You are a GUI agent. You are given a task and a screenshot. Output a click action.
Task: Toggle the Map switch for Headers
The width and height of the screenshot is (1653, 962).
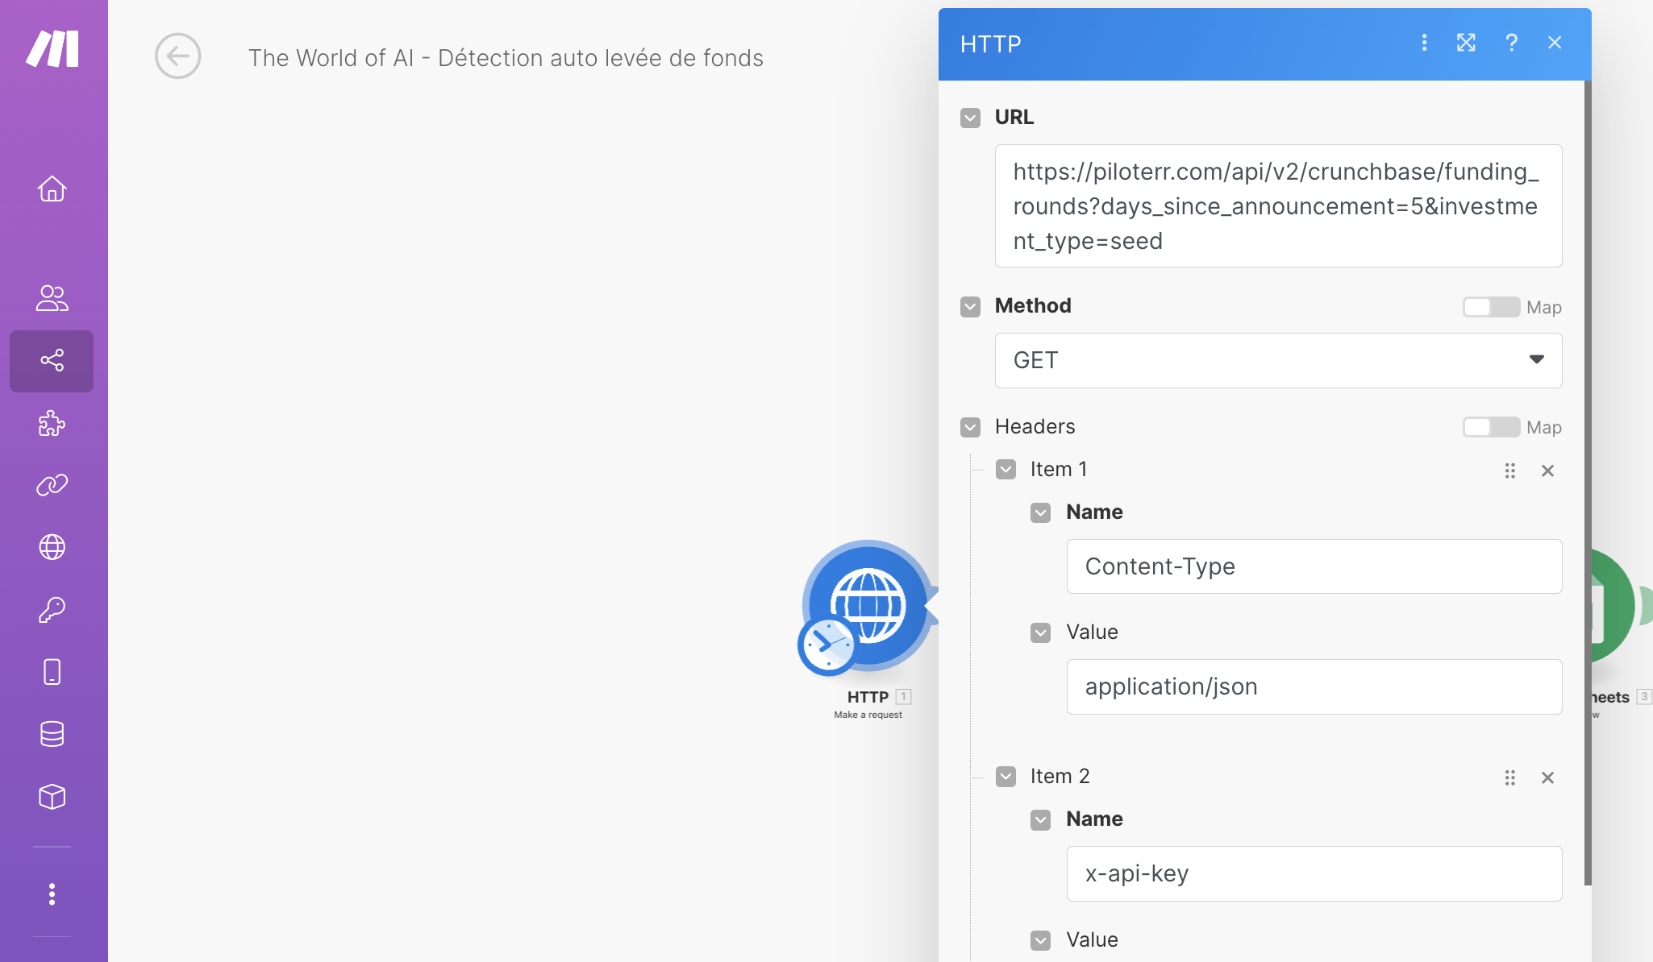(x=1490, y=427)
